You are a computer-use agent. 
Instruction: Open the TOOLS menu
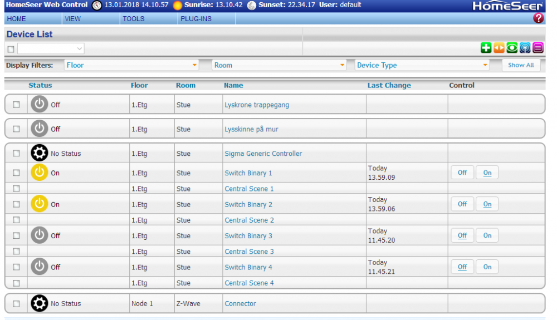click(134, 19)
